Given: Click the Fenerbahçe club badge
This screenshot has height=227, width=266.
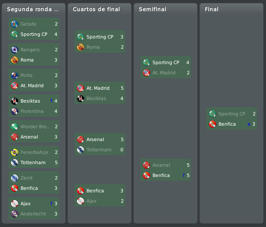Looking at the screenshot, I should [x=15, y=152].
